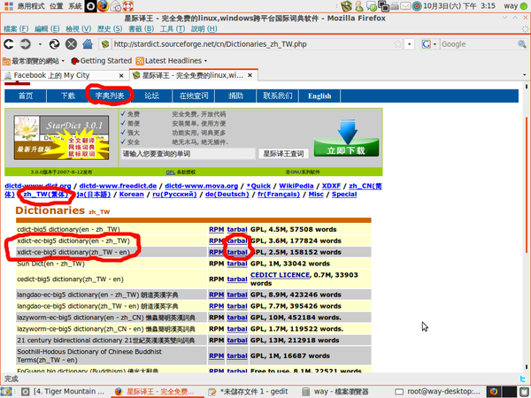Open the 檢視 (V) menu
Screen dimensions: 531x398
(78, 29)
